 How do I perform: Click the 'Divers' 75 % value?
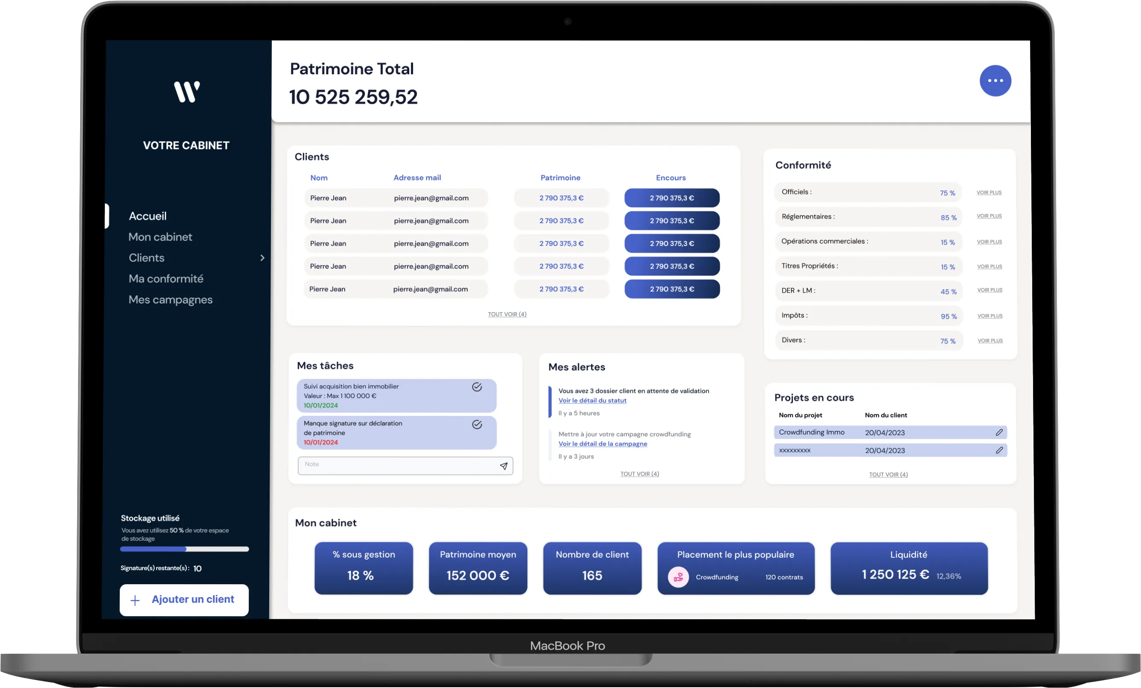pos(947,341)
